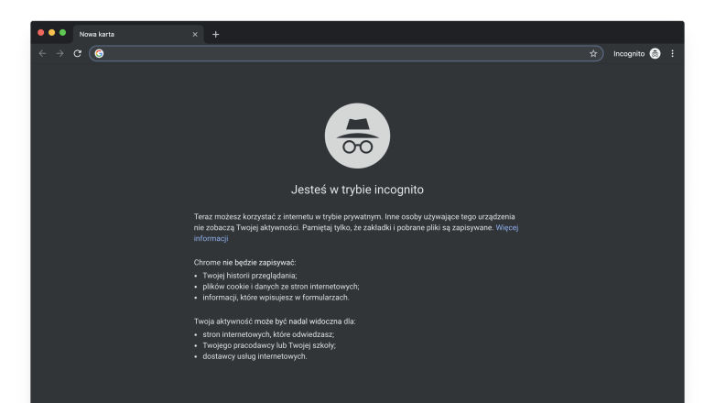Open Chrome three-dot menu
The height and width of the screenshot is (403, 715).
tap(672, 53)
